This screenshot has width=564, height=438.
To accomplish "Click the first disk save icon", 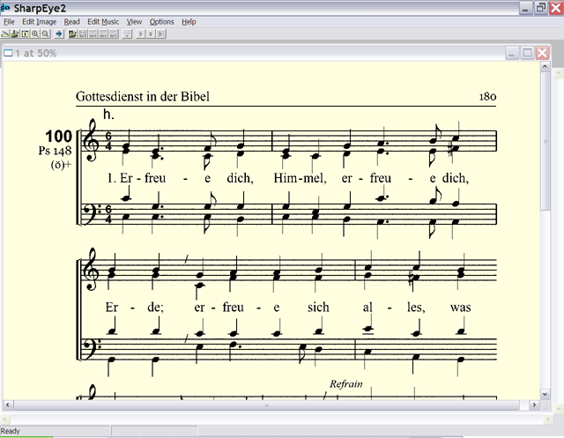I will pyautogui.click(x=83, y=34).
